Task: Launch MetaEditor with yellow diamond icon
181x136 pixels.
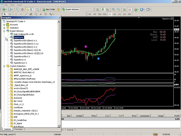Action: click(58, 9)
